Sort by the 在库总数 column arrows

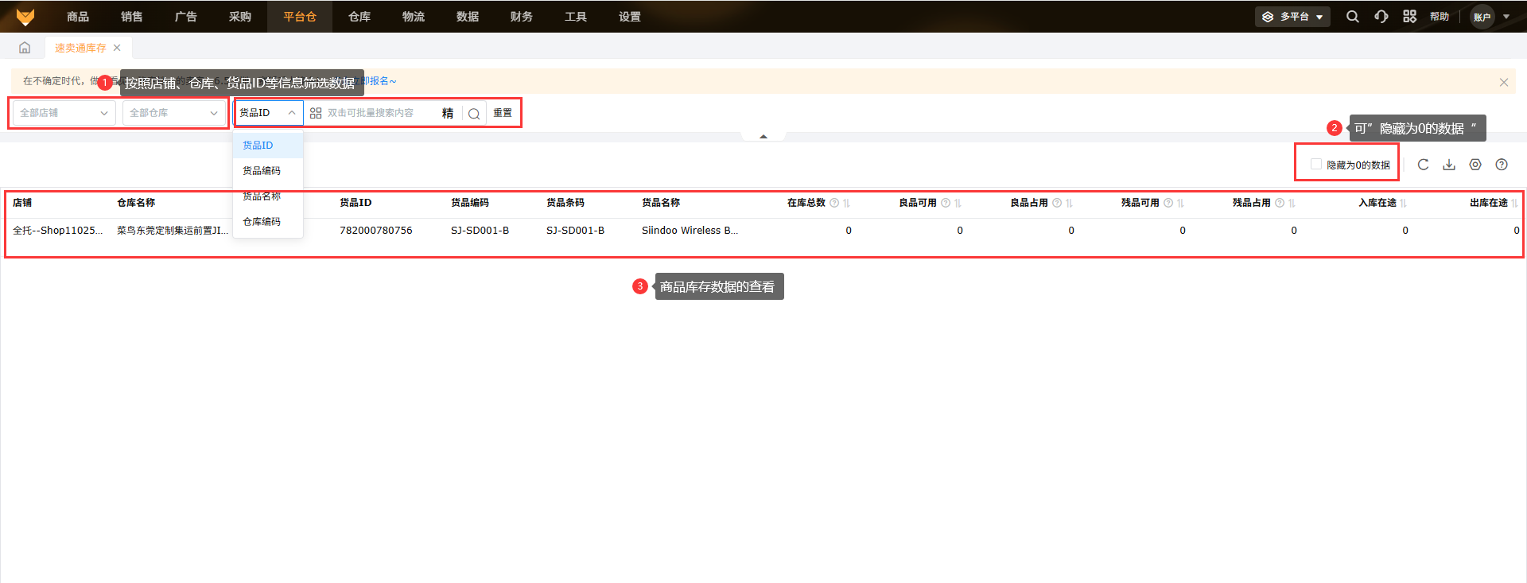coord(846,203)
